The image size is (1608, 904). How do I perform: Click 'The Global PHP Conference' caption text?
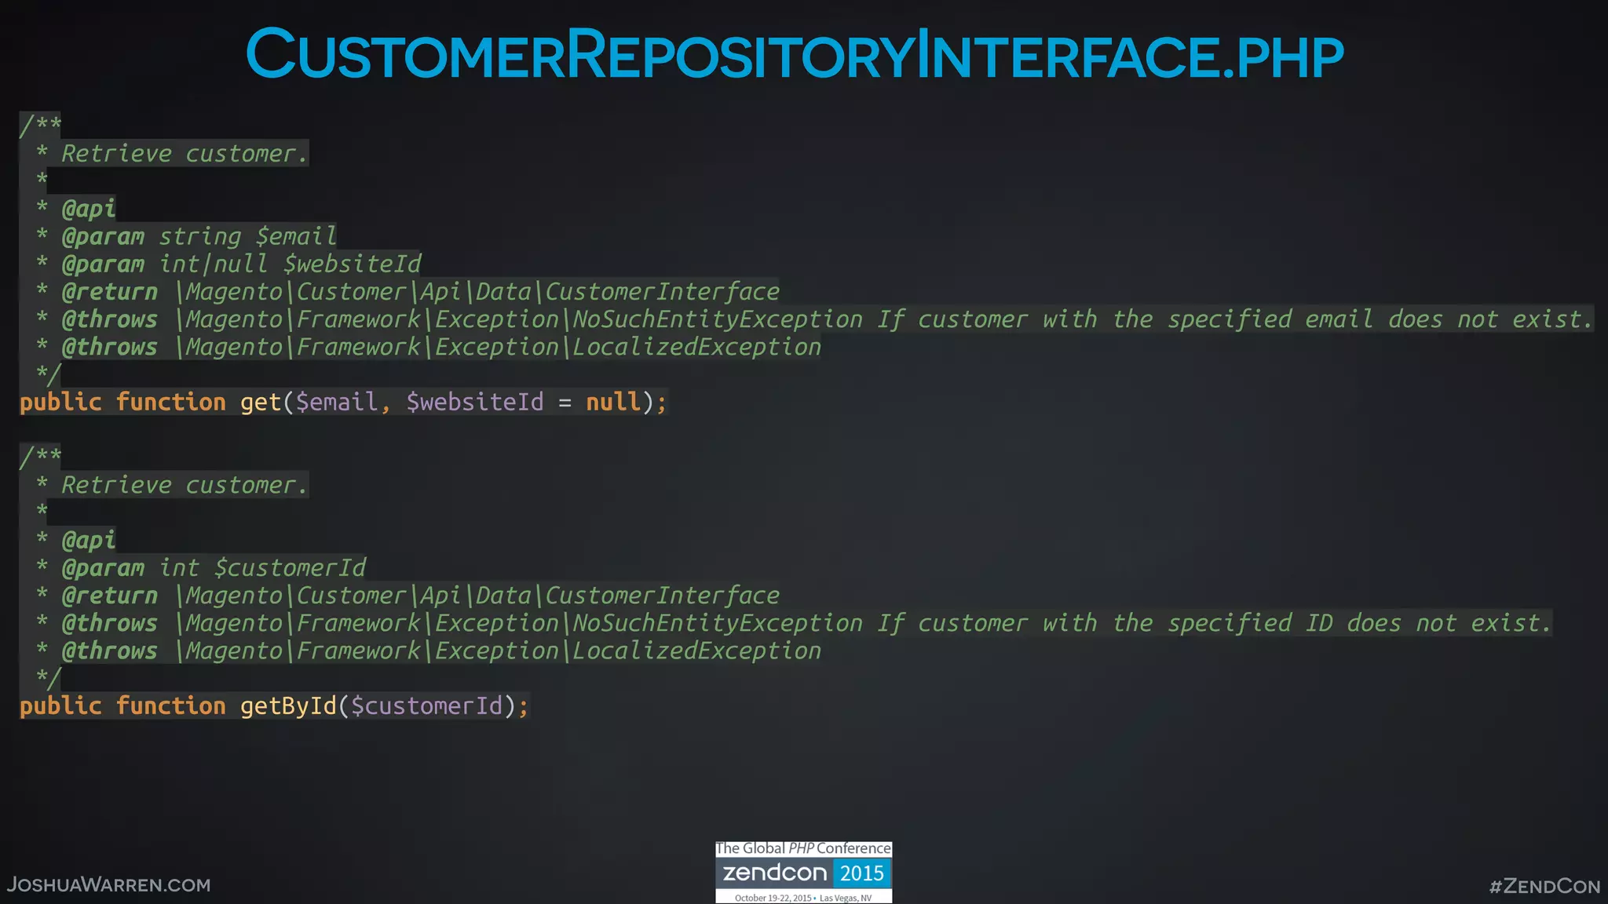coord(803,849)
